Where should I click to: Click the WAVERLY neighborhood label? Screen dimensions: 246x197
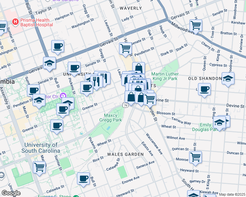click(131, 8)
